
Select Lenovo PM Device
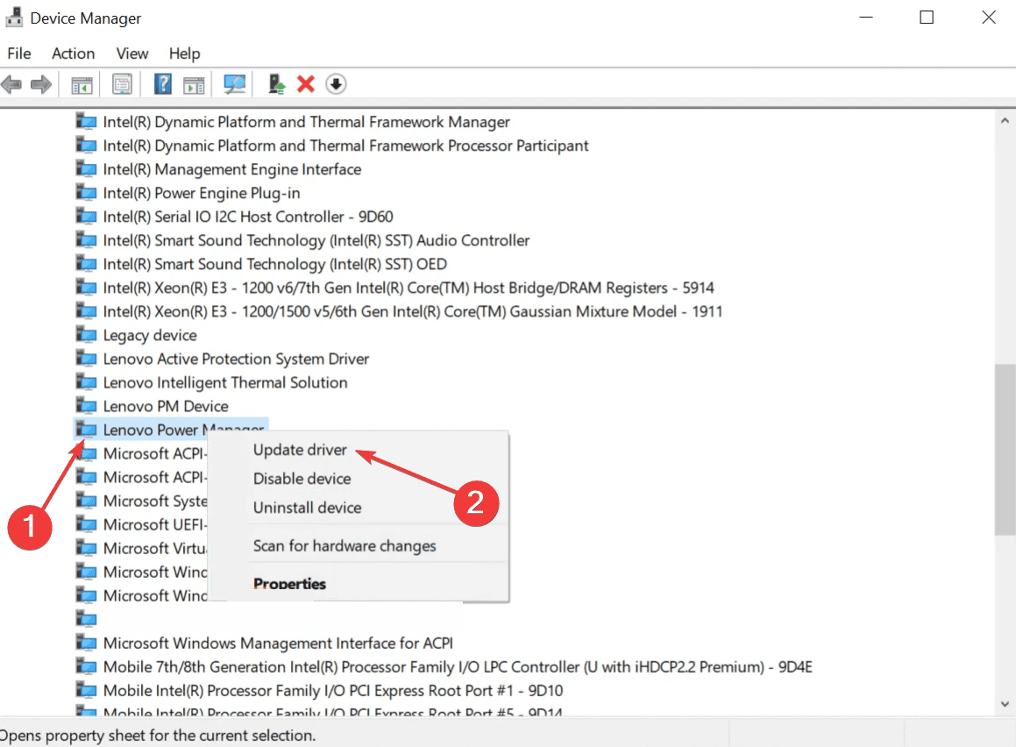[165, 406]
